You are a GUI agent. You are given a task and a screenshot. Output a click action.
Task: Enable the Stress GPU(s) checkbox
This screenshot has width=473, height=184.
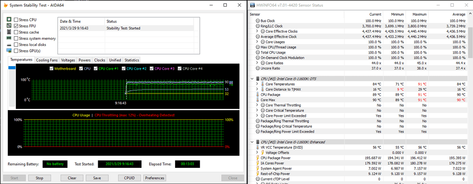point(16,51)
